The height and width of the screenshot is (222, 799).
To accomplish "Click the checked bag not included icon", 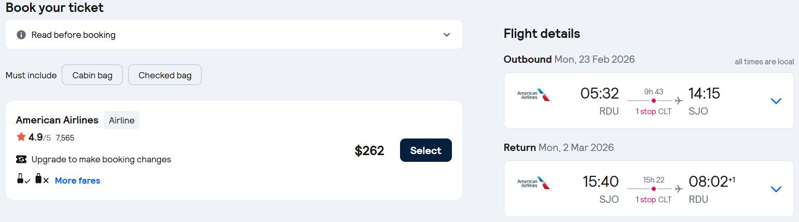I will click(x=42, y=180).
